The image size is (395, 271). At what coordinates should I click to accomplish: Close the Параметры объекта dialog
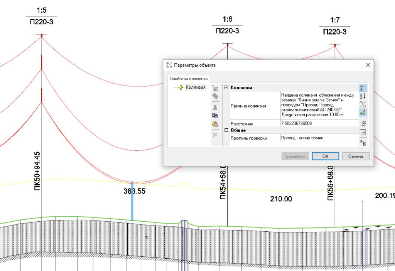coord(368,65)
